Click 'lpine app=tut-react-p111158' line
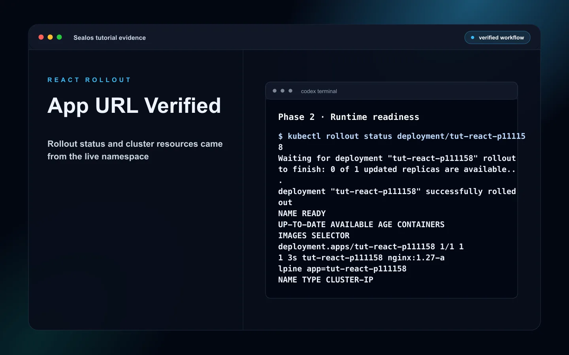The width and height of the screenshot is (569, 355). pyautogui.click(x=342, y=269)
